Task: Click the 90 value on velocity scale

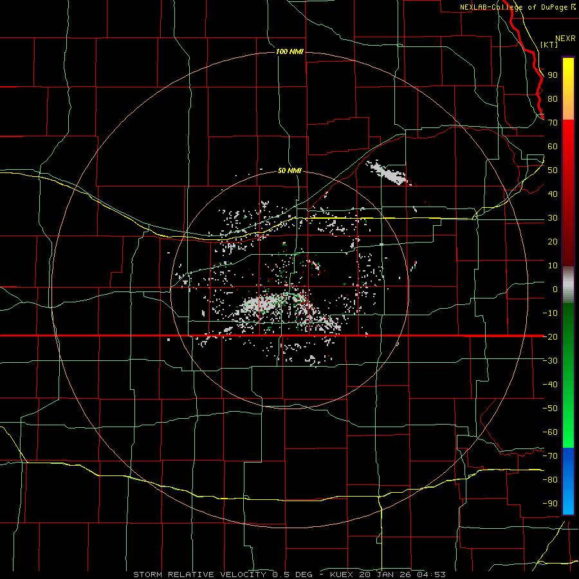Action: tap(553, 75)
